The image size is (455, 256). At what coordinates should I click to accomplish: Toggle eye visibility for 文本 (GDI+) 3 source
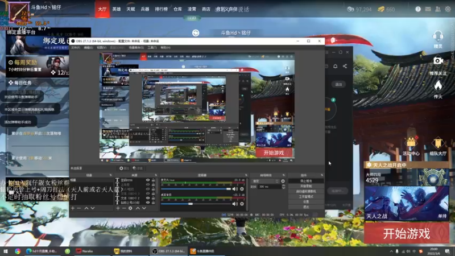pos(148,193)
